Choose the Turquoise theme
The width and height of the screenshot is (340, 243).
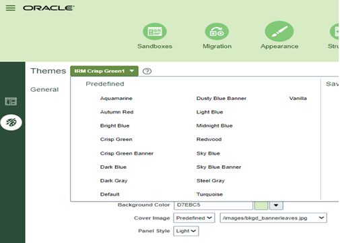click(209, 194)
